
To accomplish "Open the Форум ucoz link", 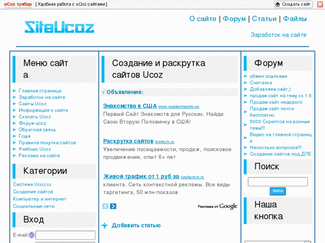I will 32,123.
